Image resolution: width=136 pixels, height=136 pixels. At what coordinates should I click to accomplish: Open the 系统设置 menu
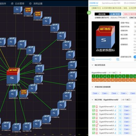point(38,3)
